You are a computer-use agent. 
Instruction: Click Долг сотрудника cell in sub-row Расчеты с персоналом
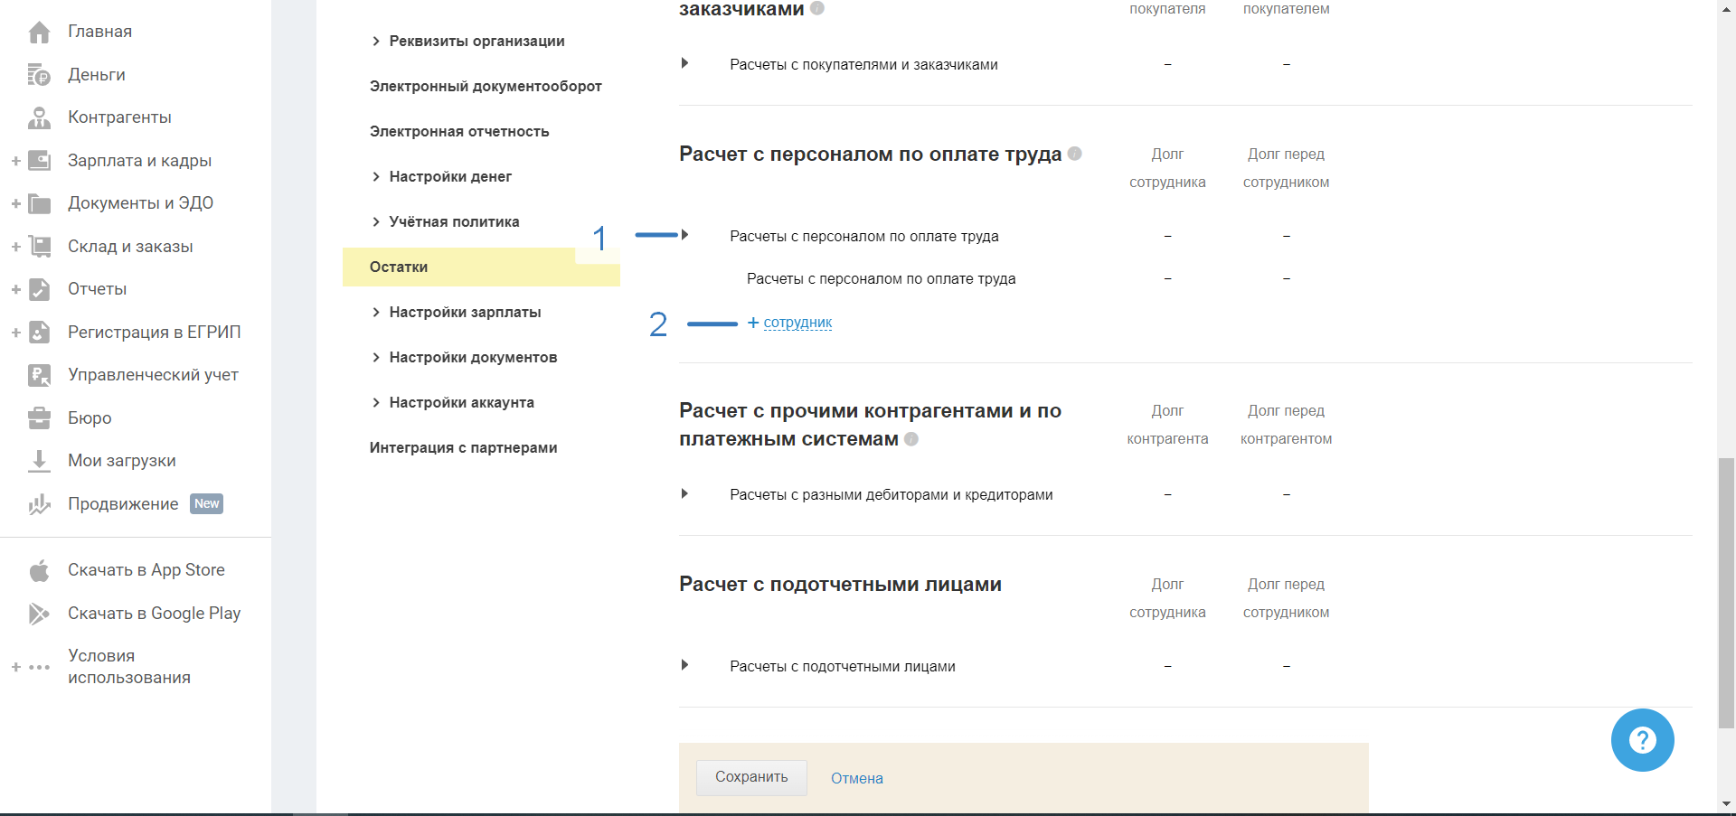pyautogui.click(x=1167, y=278)
